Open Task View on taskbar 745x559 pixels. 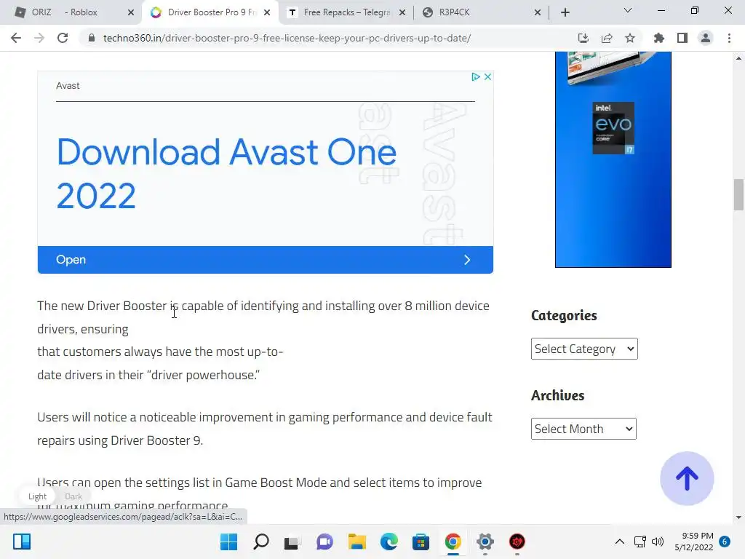[292, 542]
